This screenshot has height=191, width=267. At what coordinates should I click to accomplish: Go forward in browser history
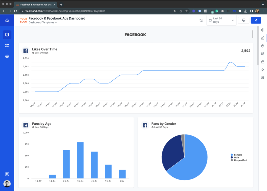pos(10,11)
